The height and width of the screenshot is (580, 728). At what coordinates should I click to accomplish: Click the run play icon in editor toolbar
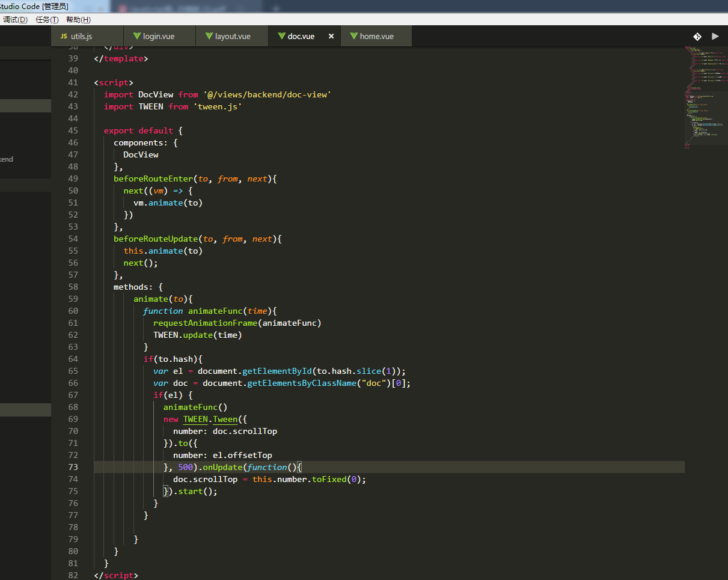[x=715, y=36]
